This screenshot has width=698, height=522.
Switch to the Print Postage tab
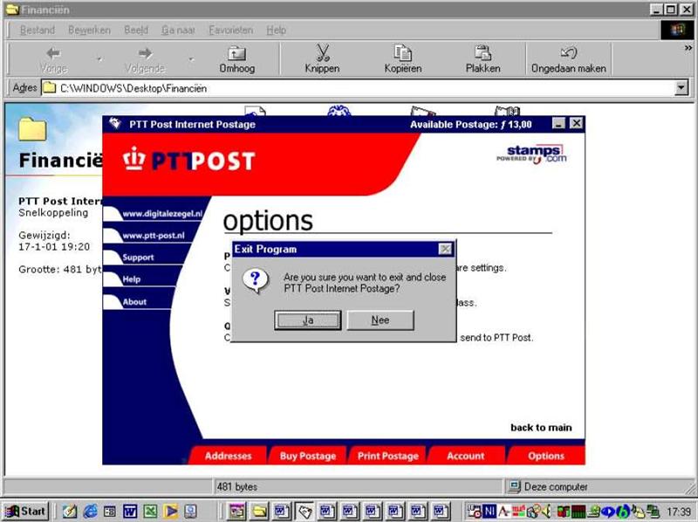387,456
